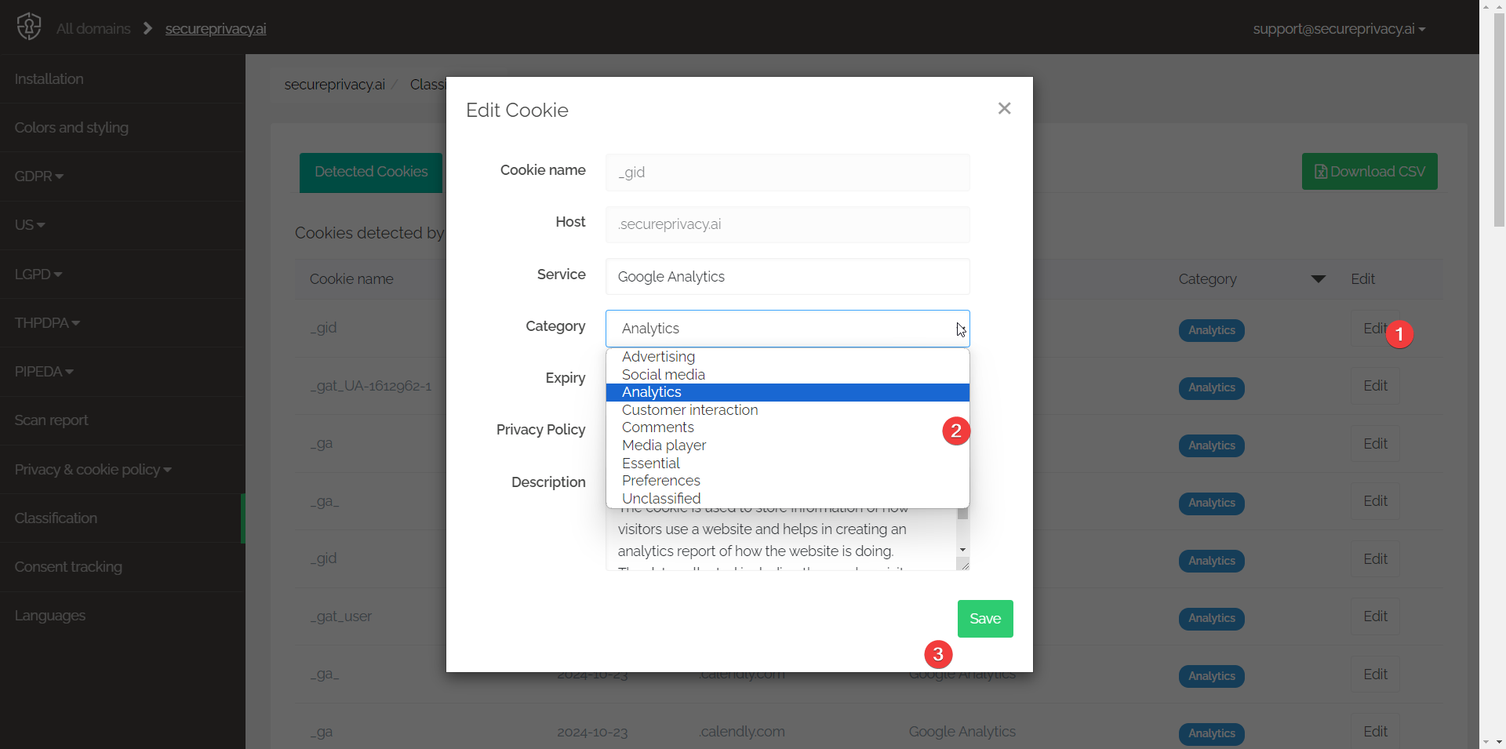Save the cookie changes
Screen dimensions: 1506x749
[985, 618]
